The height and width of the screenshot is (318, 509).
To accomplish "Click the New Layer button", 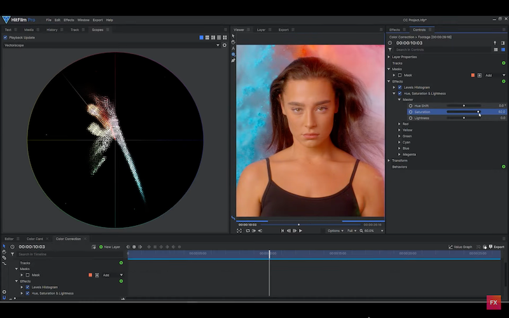I will (109, 247).
